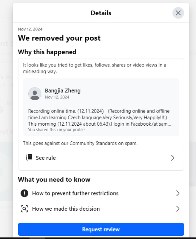Click the 'Why this happened' heading

pyautogui.click(x=47, y=52)
